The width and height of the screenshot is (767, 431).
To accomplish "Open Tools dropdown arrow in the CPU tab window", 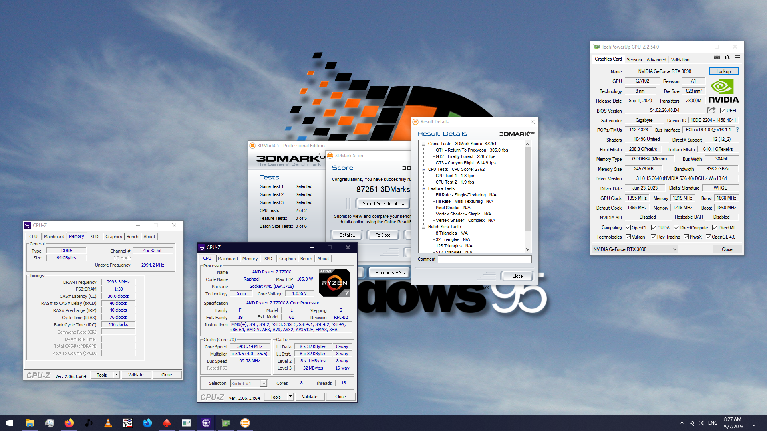I will click(290, 397).
